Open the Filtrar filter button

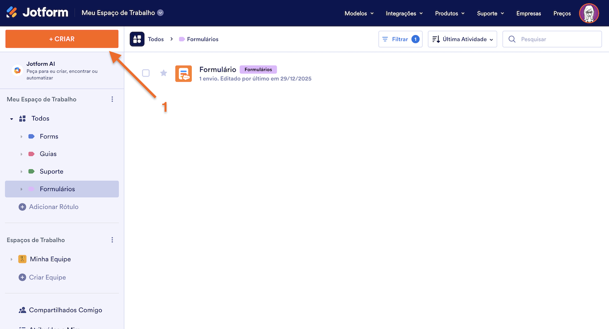point(400,39)
